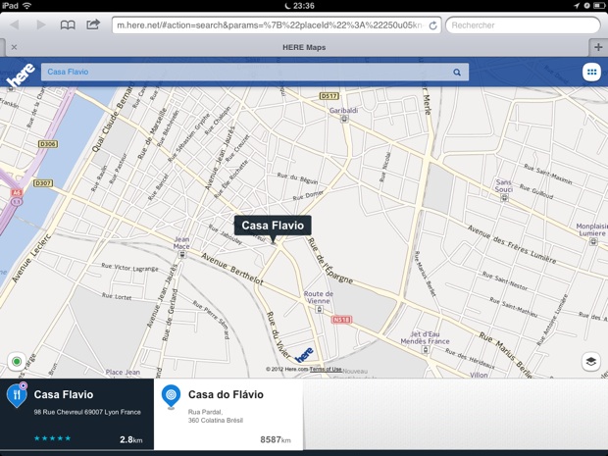Click 98 Rue Chevreul address text
608x456 pixels.
click(87, 412)
